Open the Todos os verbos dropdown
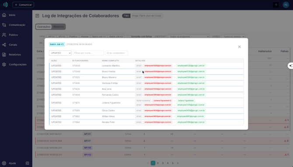The height and width of the screenshot is (167, 293). pos(233,36)
